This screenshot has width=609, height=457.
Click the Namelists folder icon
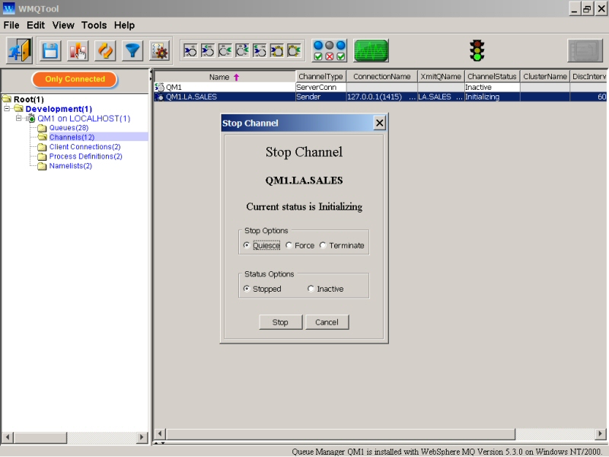[42, 166]
